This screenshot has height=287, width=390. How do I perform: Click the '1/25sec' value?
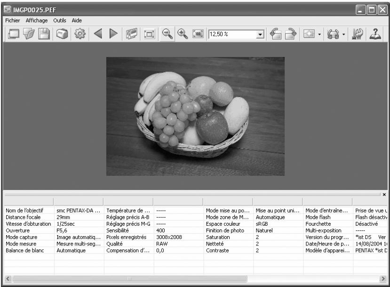pyautogui.click(x=65, y=224)
